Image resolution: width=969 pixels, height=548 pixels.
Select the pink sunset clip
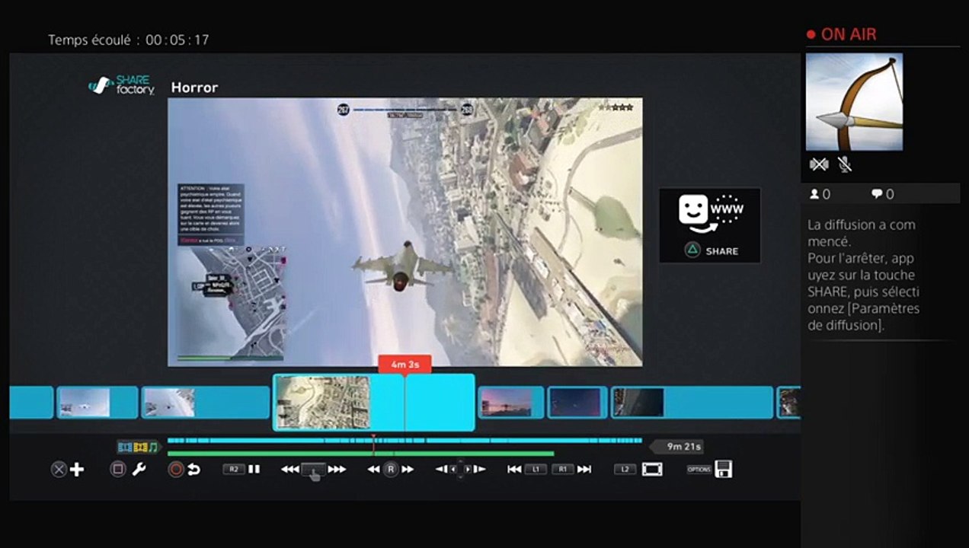coord(510,403)
